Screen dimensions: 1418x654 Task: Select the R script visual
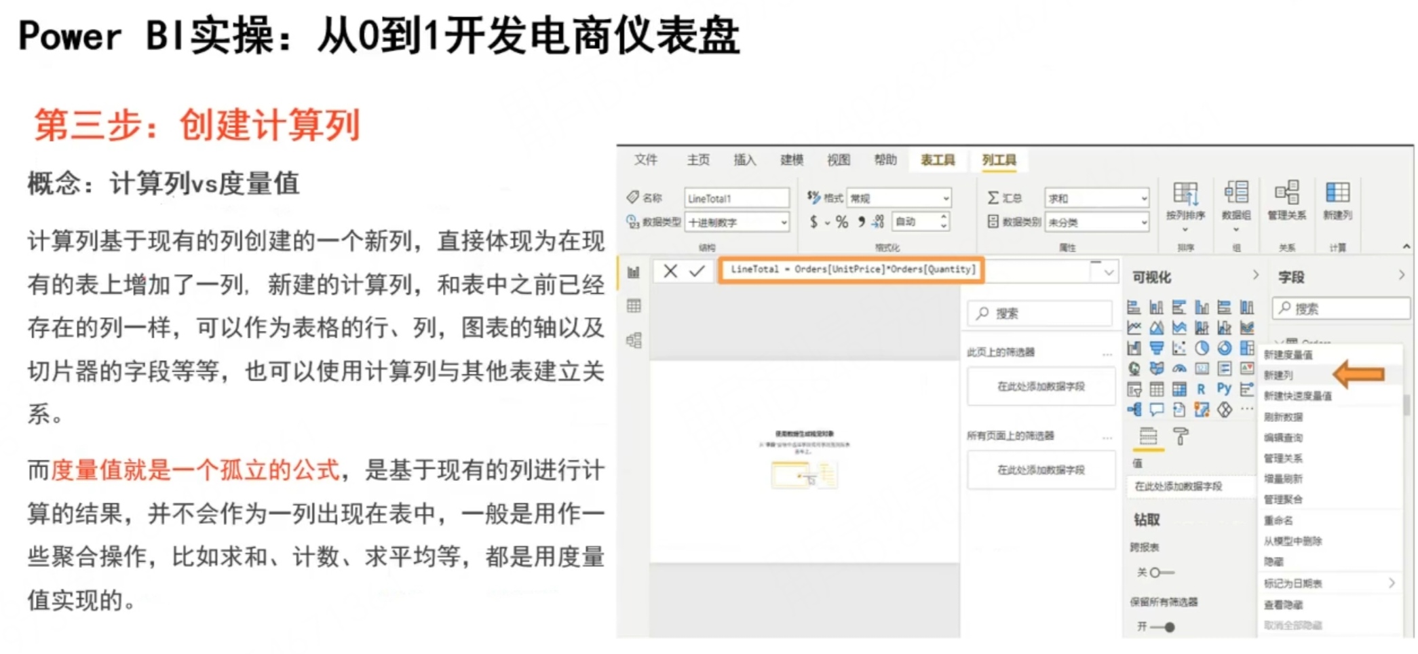(x=1202, y=389)
